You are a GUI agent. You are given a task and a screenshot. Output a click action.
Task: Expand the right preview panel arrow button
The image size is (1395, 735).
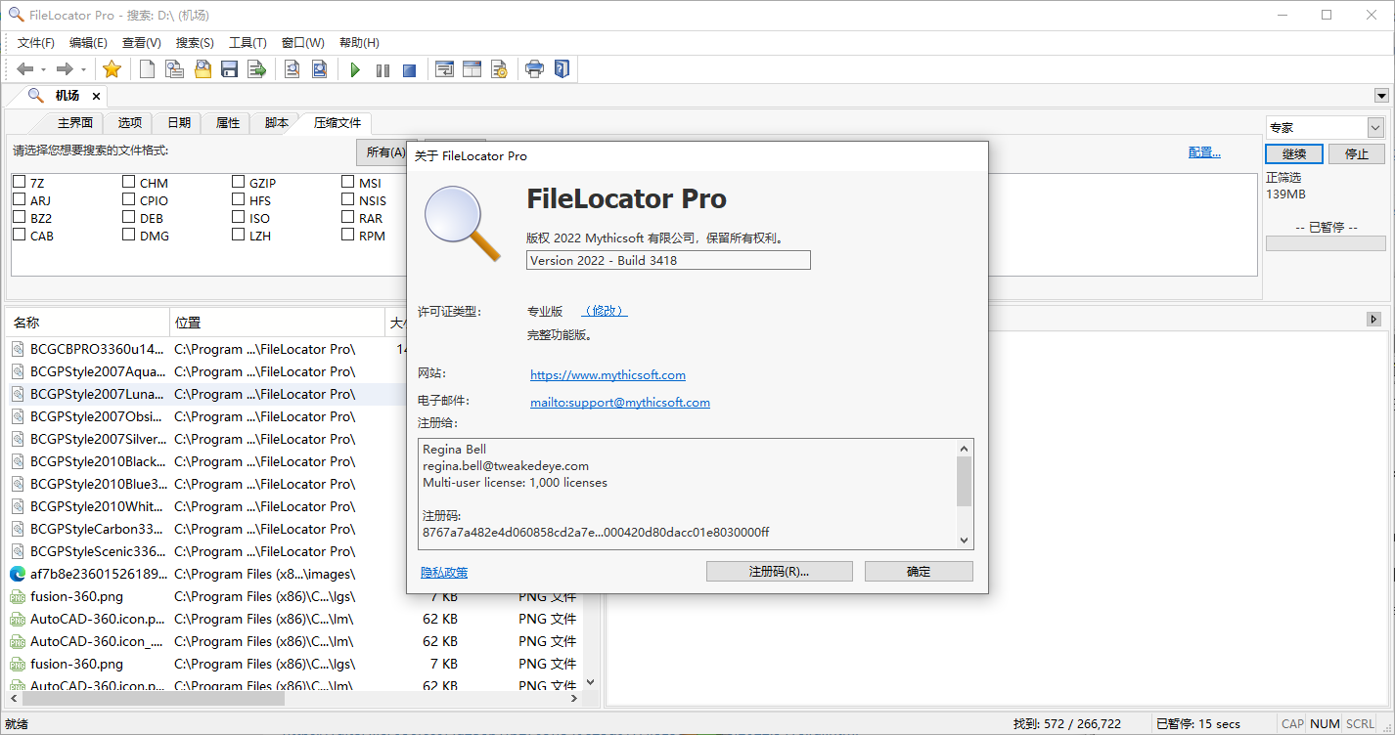pos(1373,320)
